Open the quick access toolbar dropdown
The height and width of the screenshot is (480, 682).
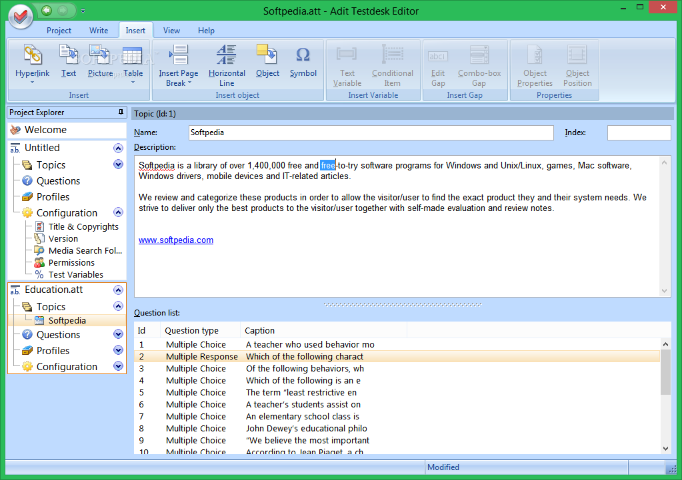(83, 11)
